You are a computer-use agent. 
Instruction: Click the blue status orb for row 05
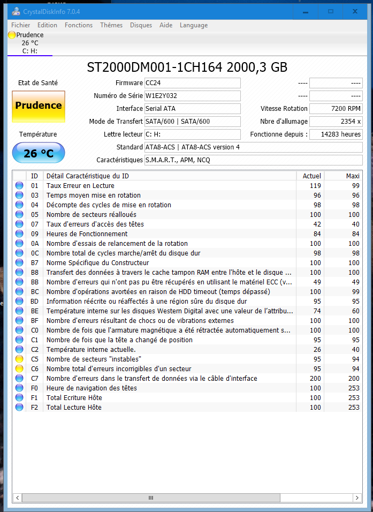point(19,215)
